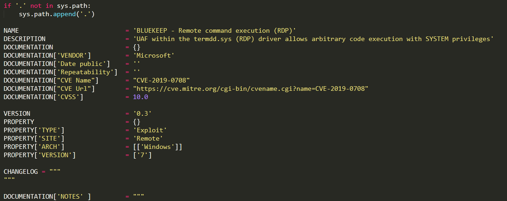Click the 'UAF within the termdd.sys' description string
507x201 pixels.
point(313,39)
